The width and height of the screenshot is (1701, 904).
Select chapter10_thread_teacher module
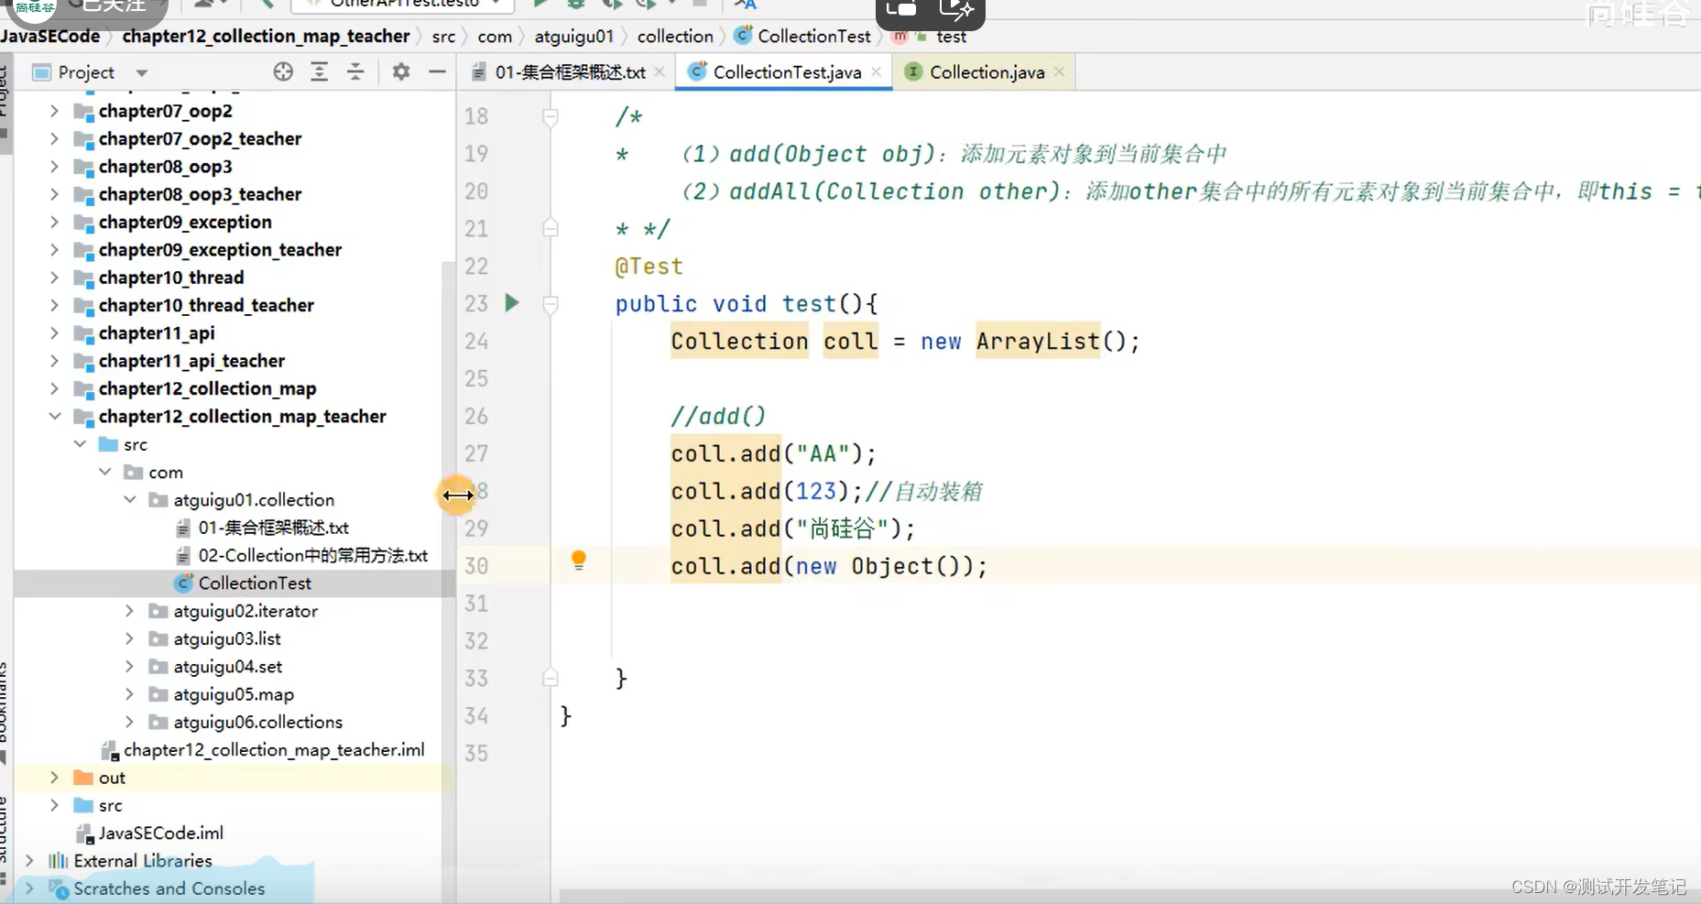click(206, 305)
